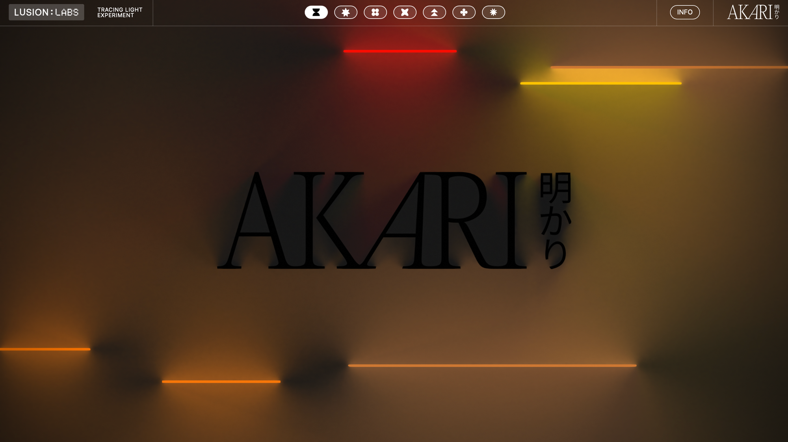
Task: Switch to the asterisk burst scene
Action: (x=493, y=12)
